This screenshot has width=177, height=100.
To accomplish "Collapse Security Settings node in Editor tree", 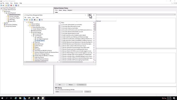I will point(30,32).
